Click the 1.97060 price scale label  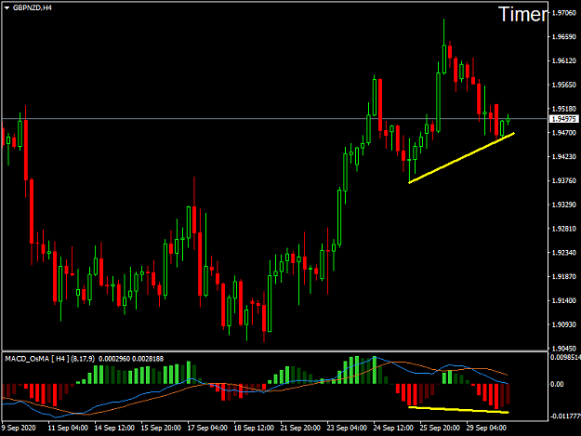click(x=564, y=13)
